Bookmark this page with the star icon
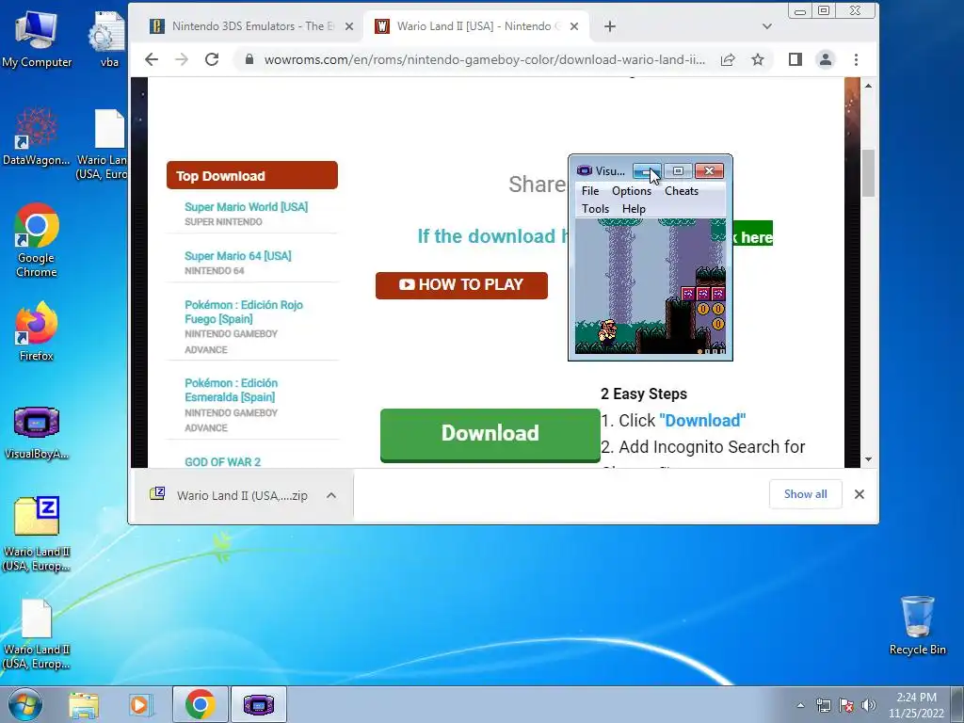 pyautogui.click(x=758, y=59)
